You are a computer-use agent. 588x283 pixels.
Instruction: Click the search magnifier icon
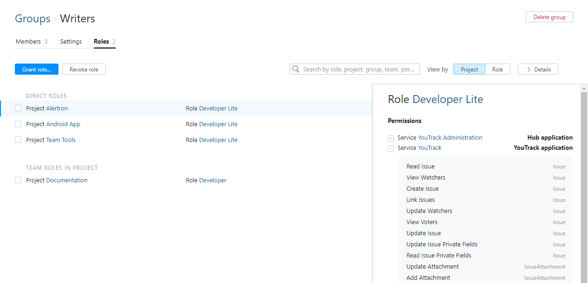(296, 69)
